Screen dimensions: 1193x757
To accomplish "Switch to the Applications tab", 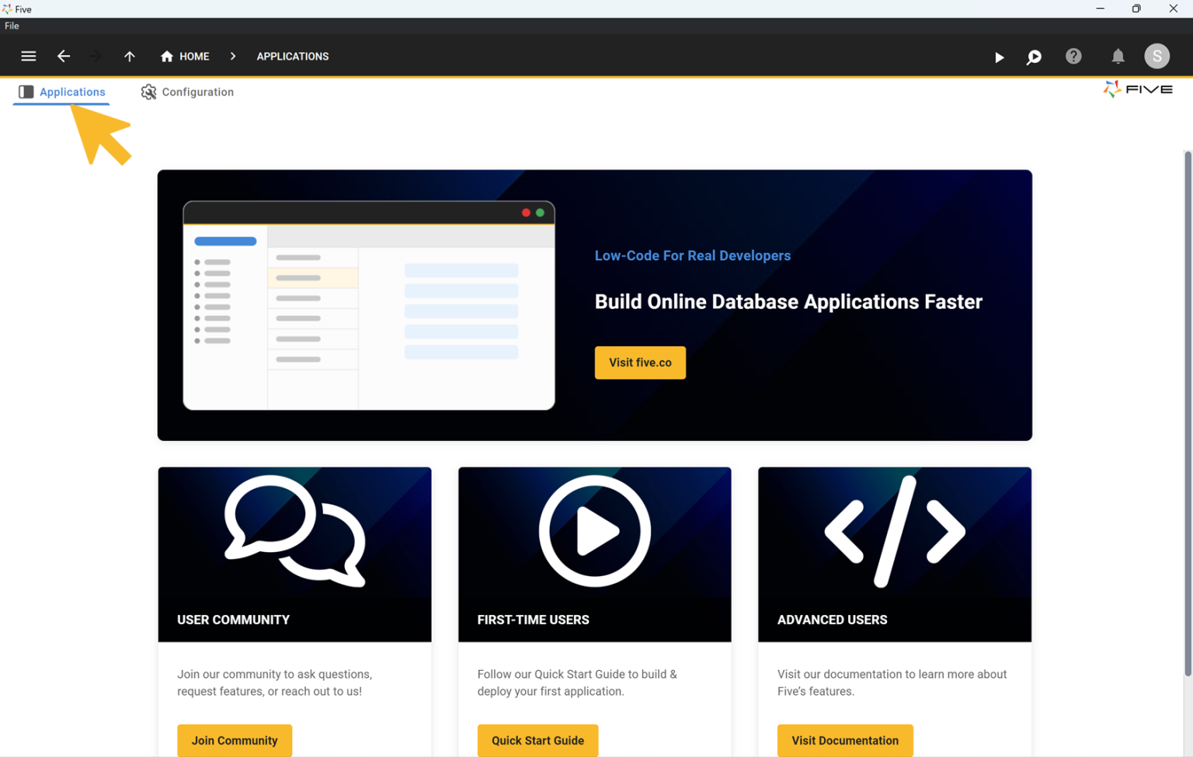I will click(71, 92).
